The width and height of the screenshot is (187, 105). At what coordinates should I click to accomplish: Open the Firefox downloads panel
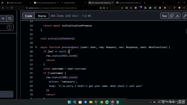[x=122, y=8]
